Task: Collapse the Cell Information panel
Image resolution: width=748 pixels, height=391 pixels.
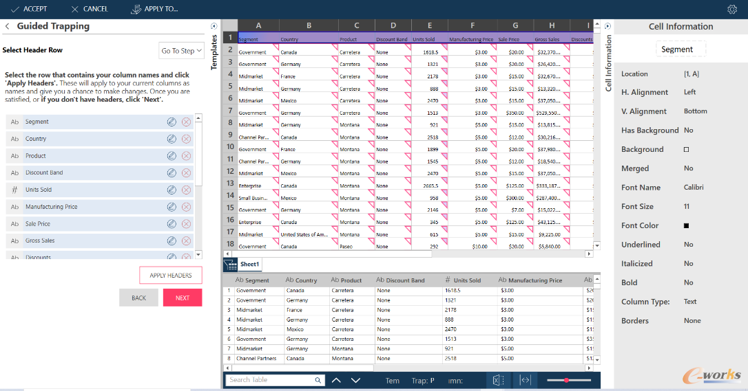Action: click(607, 26)
